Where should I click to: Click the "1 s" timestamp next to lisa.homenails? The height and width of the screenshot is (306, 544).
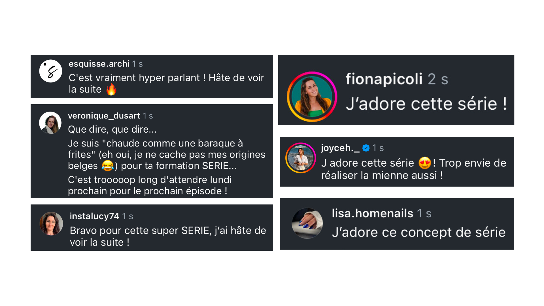coord(424,214)
